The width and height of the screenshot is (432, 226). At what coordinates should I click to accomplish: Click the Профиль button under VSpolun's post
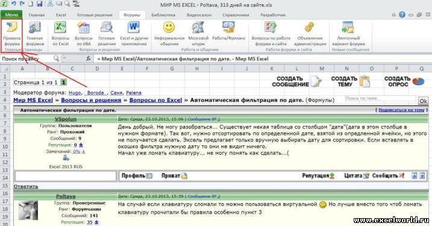(x=137, y=176)
